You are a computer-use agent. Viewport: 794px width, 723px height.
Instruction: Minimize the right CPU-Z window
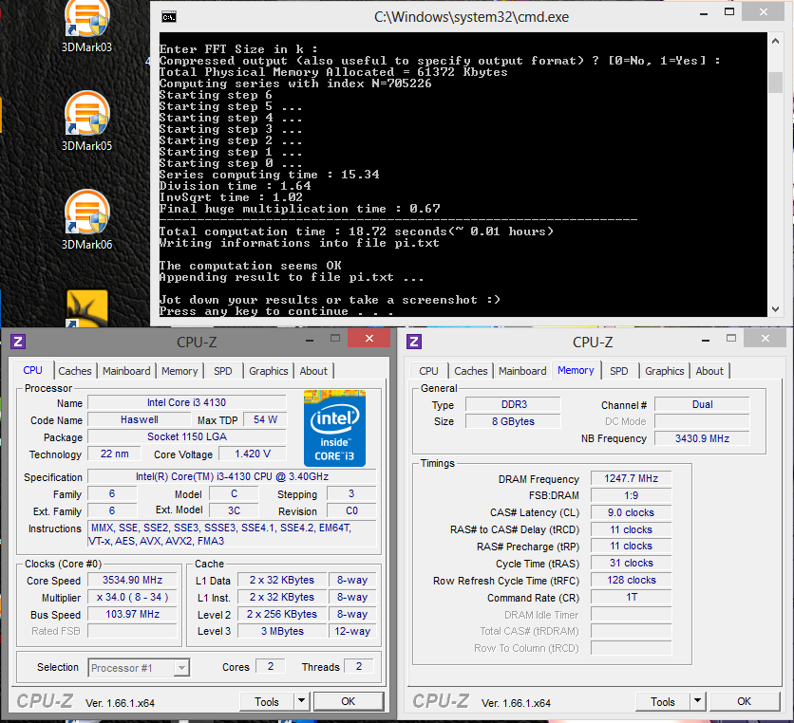[706, 341]
